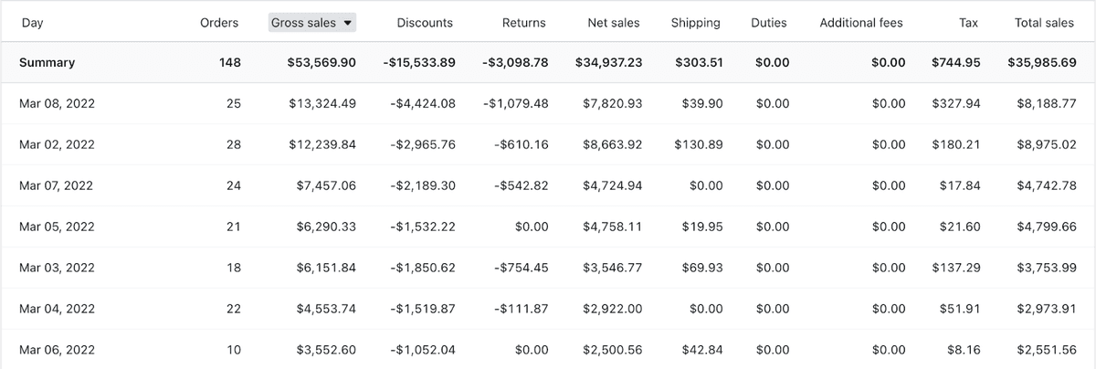Select the Mar 08, 2022 row
1096x369 pixels.
point(548,103)
